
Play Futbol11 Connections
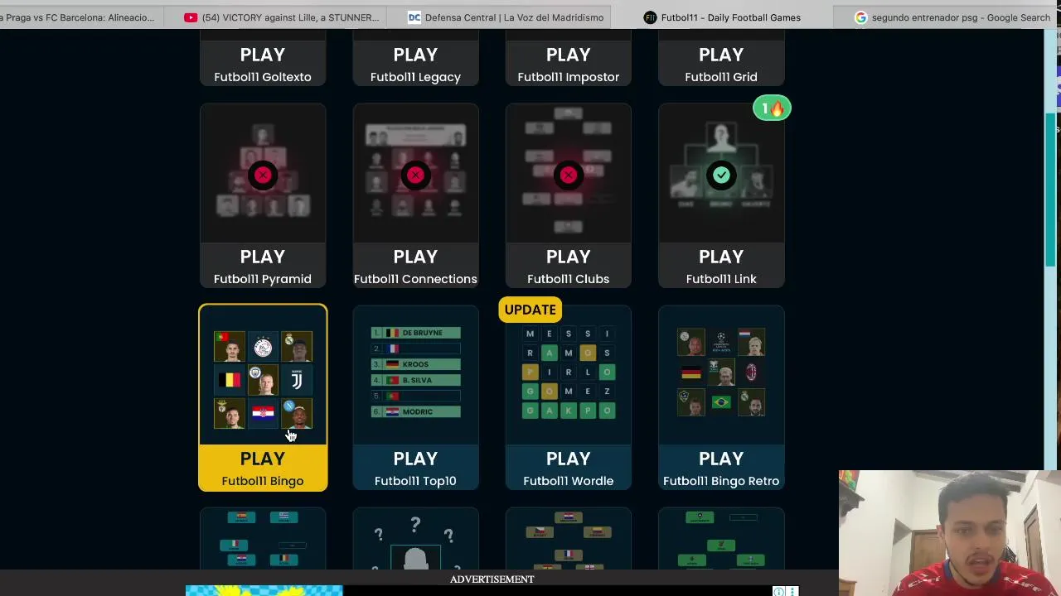tap(415, 266)
